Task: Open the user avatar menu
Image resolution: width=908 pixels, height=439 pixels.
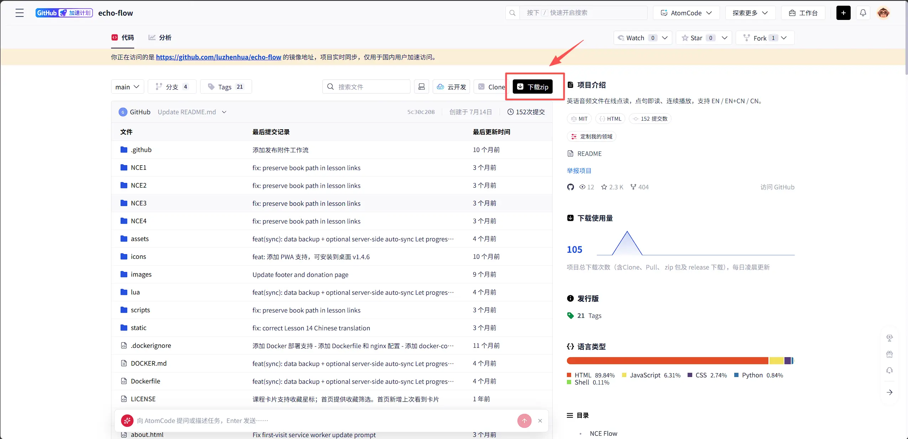Action: coord(883,13)
